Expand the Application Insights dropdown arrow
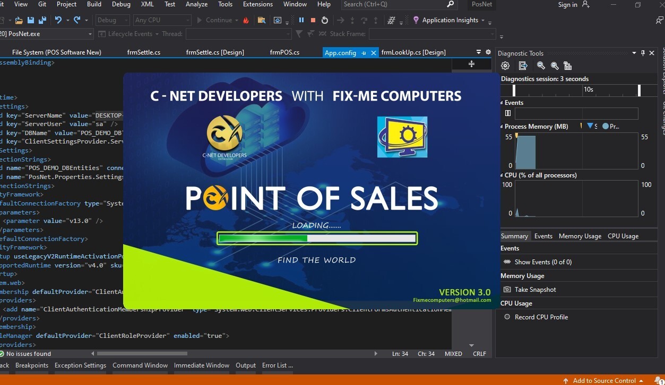Viewport: 665px width, 385px height. click(483, 20)
